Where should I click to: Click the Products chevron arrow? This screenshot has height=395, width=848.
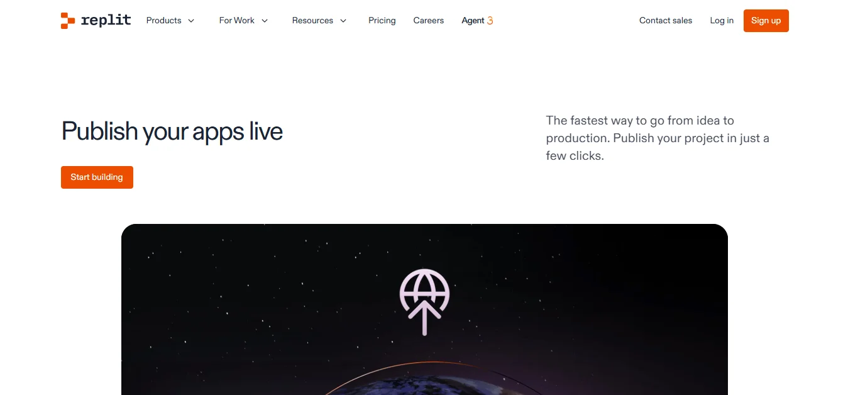pos(191,21)
